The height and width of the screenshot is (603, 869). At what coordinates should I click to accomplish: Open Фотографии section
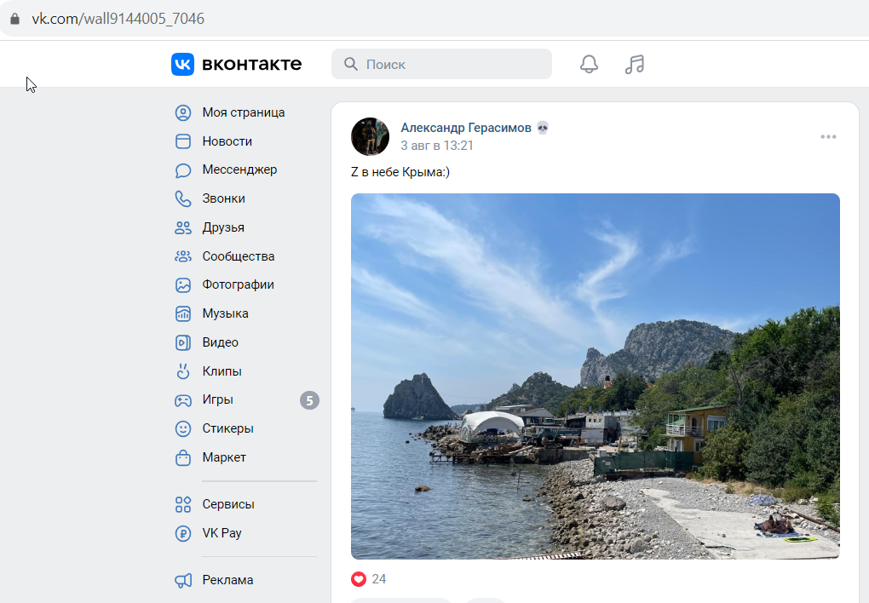[239, 284]
